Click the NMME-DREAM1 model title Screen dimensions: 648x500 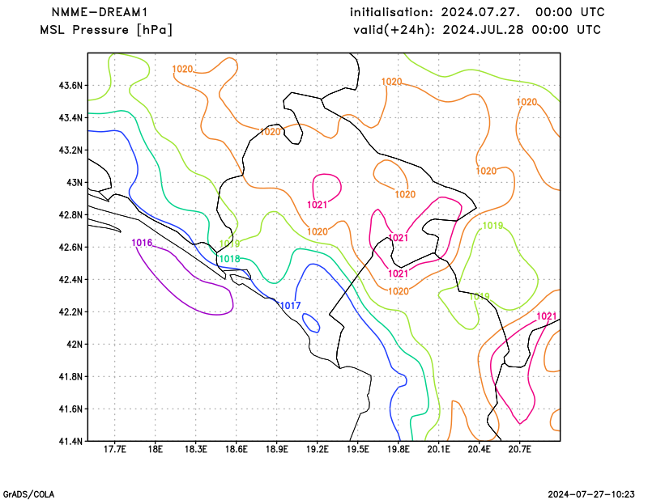(x=100, y=12)
